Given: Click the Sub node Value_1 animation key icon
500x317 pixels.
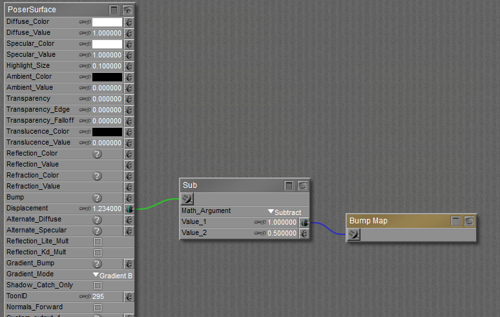Looking at the screenshot, I should pyautogui.click(x=260, y=222).
